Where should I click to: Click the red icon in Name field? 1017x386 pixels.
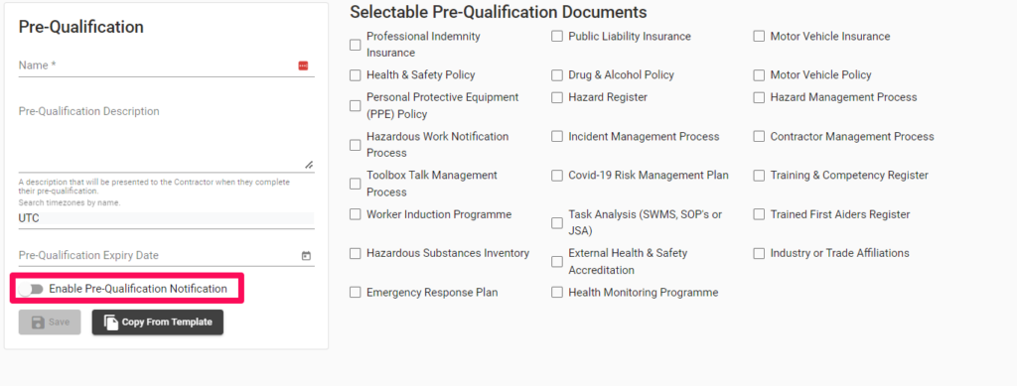303,65
